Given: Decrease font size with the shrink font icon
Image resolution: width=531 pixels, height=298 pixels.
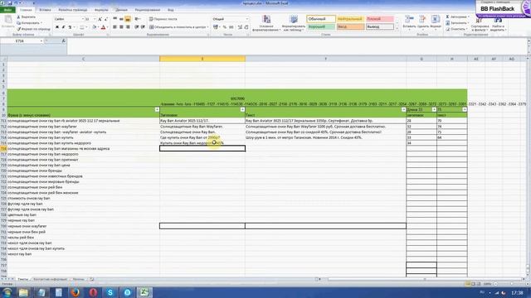Looking at the screenshot, I should tap(106, 19).
